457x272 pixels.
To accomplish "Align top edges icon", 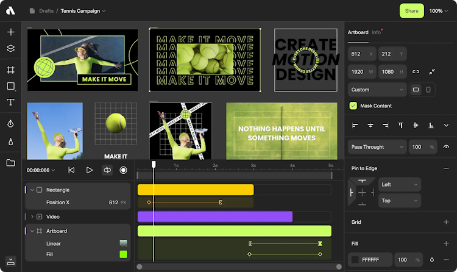I will pyautogui.click(x=401, y=126).
